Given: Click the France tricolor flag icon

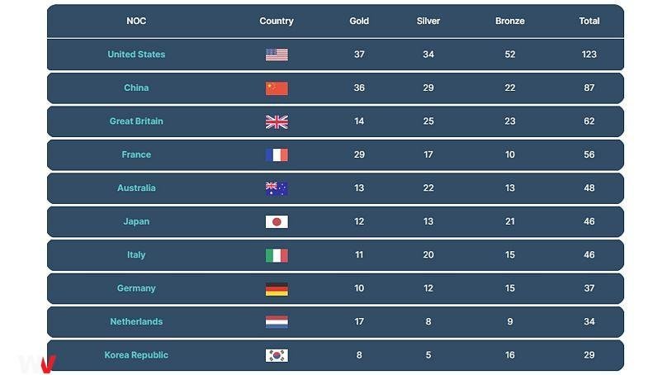Looking at the screenshot, I should (x=277, y=155).
